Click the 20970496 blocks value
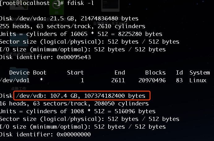Image resolution: width=214 pixels, height=141 pixels. point(152,80)
